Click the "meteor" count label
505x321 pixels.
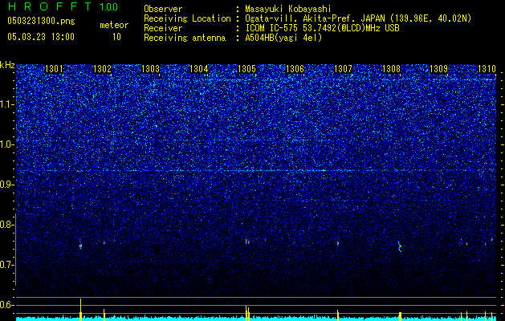tap(114, 25)
